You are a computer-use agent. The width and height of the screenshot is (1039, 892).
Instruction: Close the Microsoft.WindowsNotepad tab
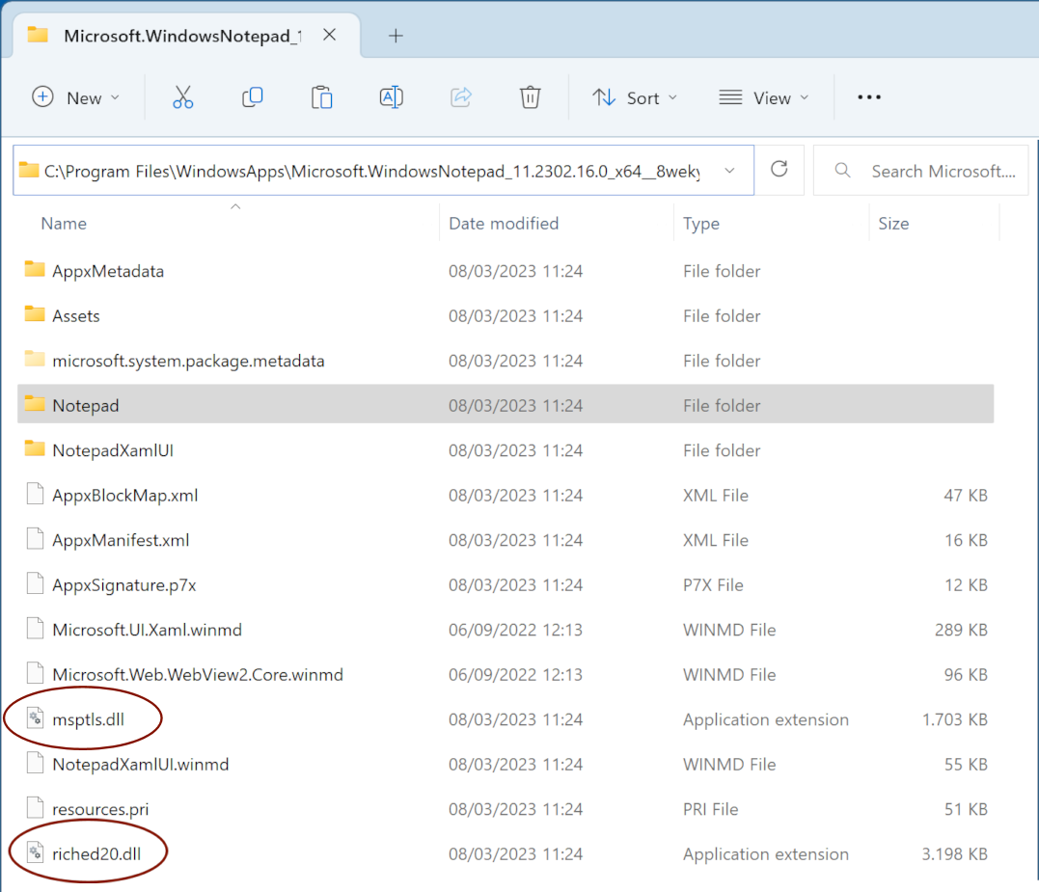(329, 35)
